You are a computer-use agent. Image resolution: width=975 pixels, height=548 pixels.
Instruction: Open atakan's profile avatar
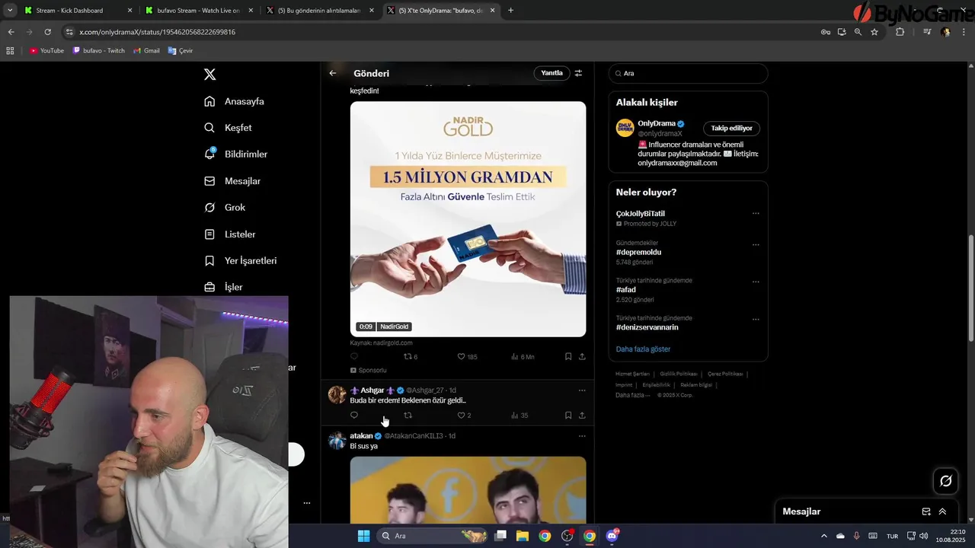337,440
